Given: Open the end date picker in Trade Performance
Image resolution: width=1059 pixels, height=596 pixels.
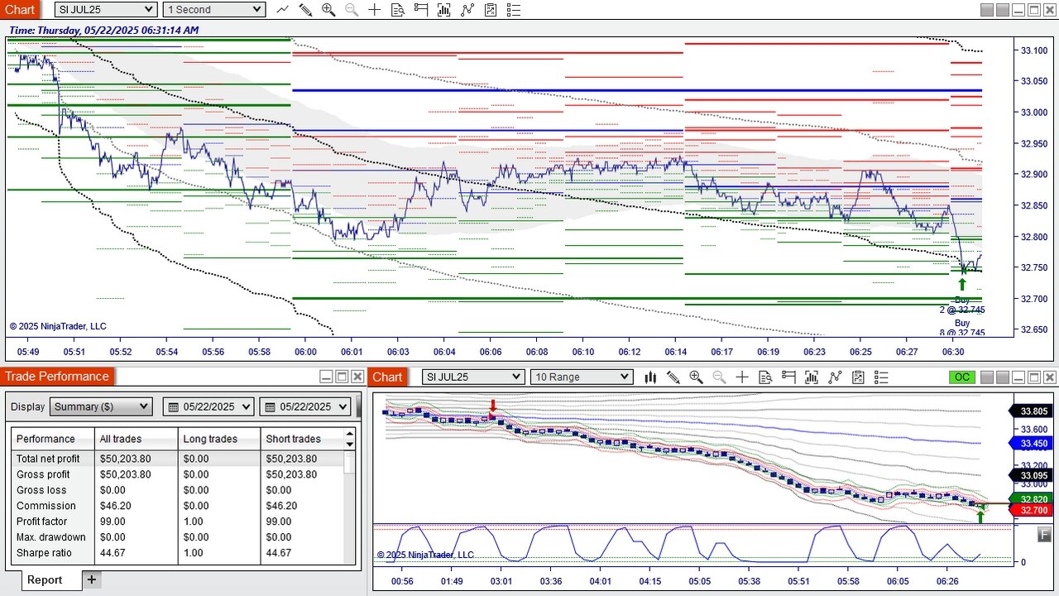Looking at the screenshot, I should point(306,406).
